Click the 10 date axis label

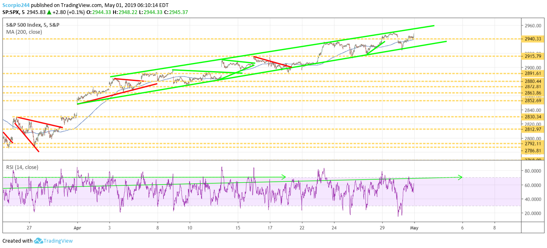(x=190, y=227)
